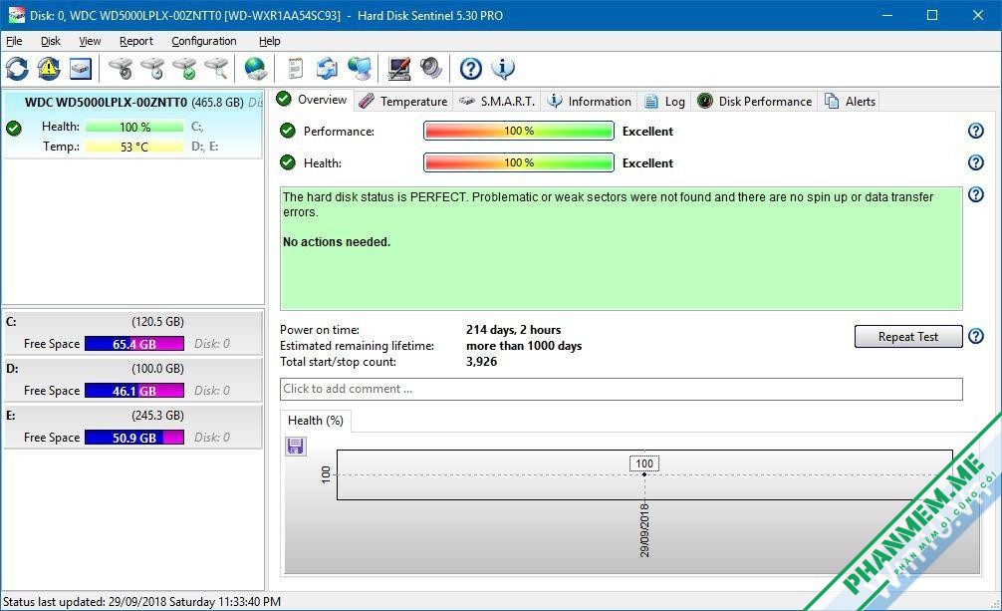This screenshot has height=611, width=1002.
Task: Click the computer with pen configuration icon
Action: tap(399, 69)
